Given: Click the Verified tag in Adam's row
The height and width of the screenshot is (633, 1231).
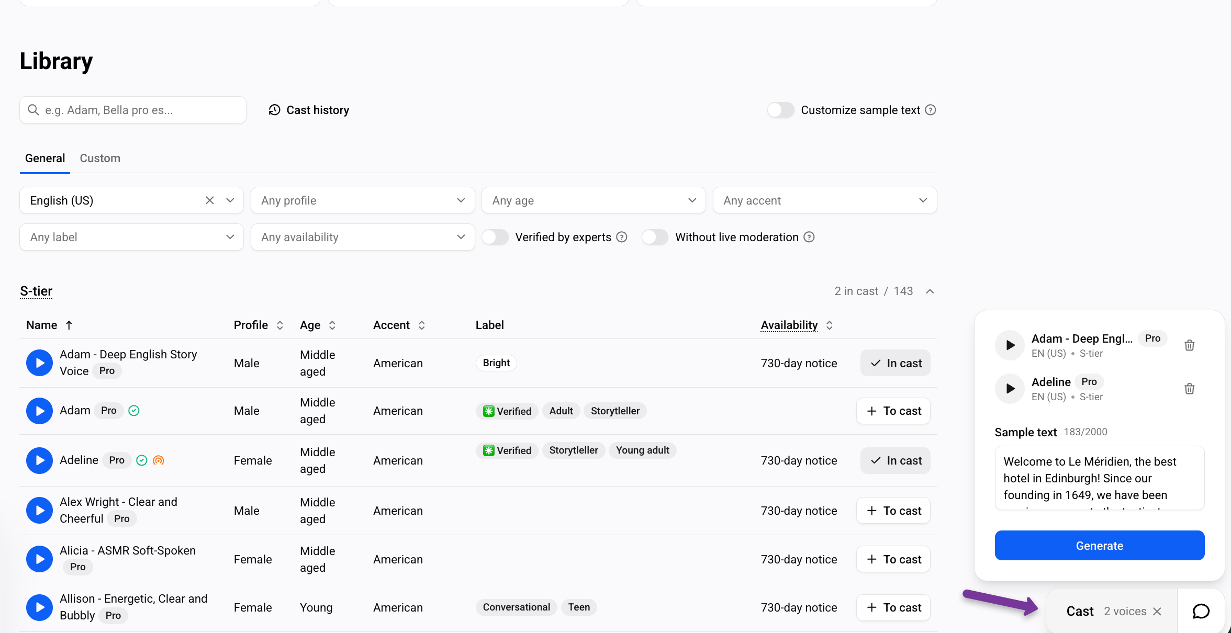Looking at the screenshot, I should point(507,411).
